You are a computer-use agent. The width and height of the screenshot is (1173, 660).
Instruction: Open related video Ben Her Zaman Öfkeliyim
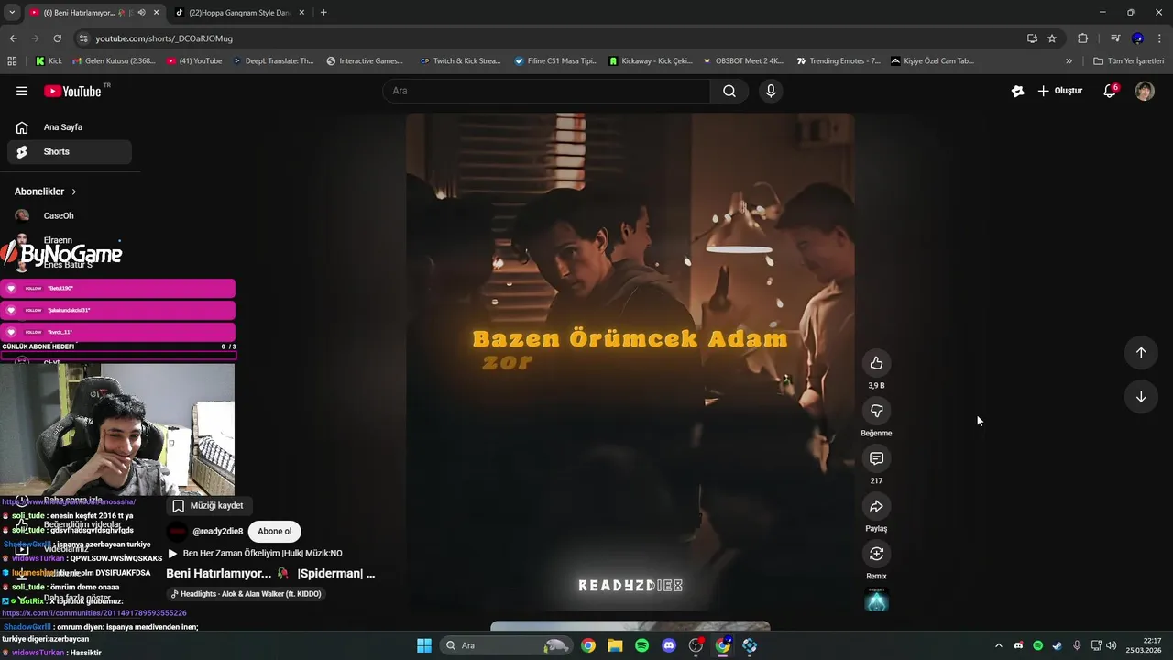pos(255,554)
